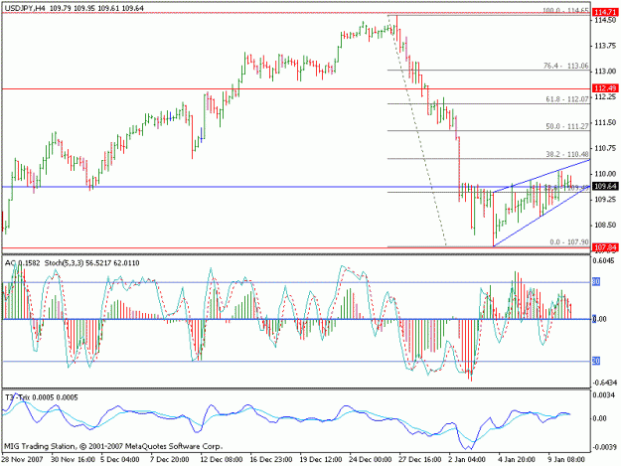Click the stochastic level 80 marker
621x466 pixels.
click(x=596, y=281)
